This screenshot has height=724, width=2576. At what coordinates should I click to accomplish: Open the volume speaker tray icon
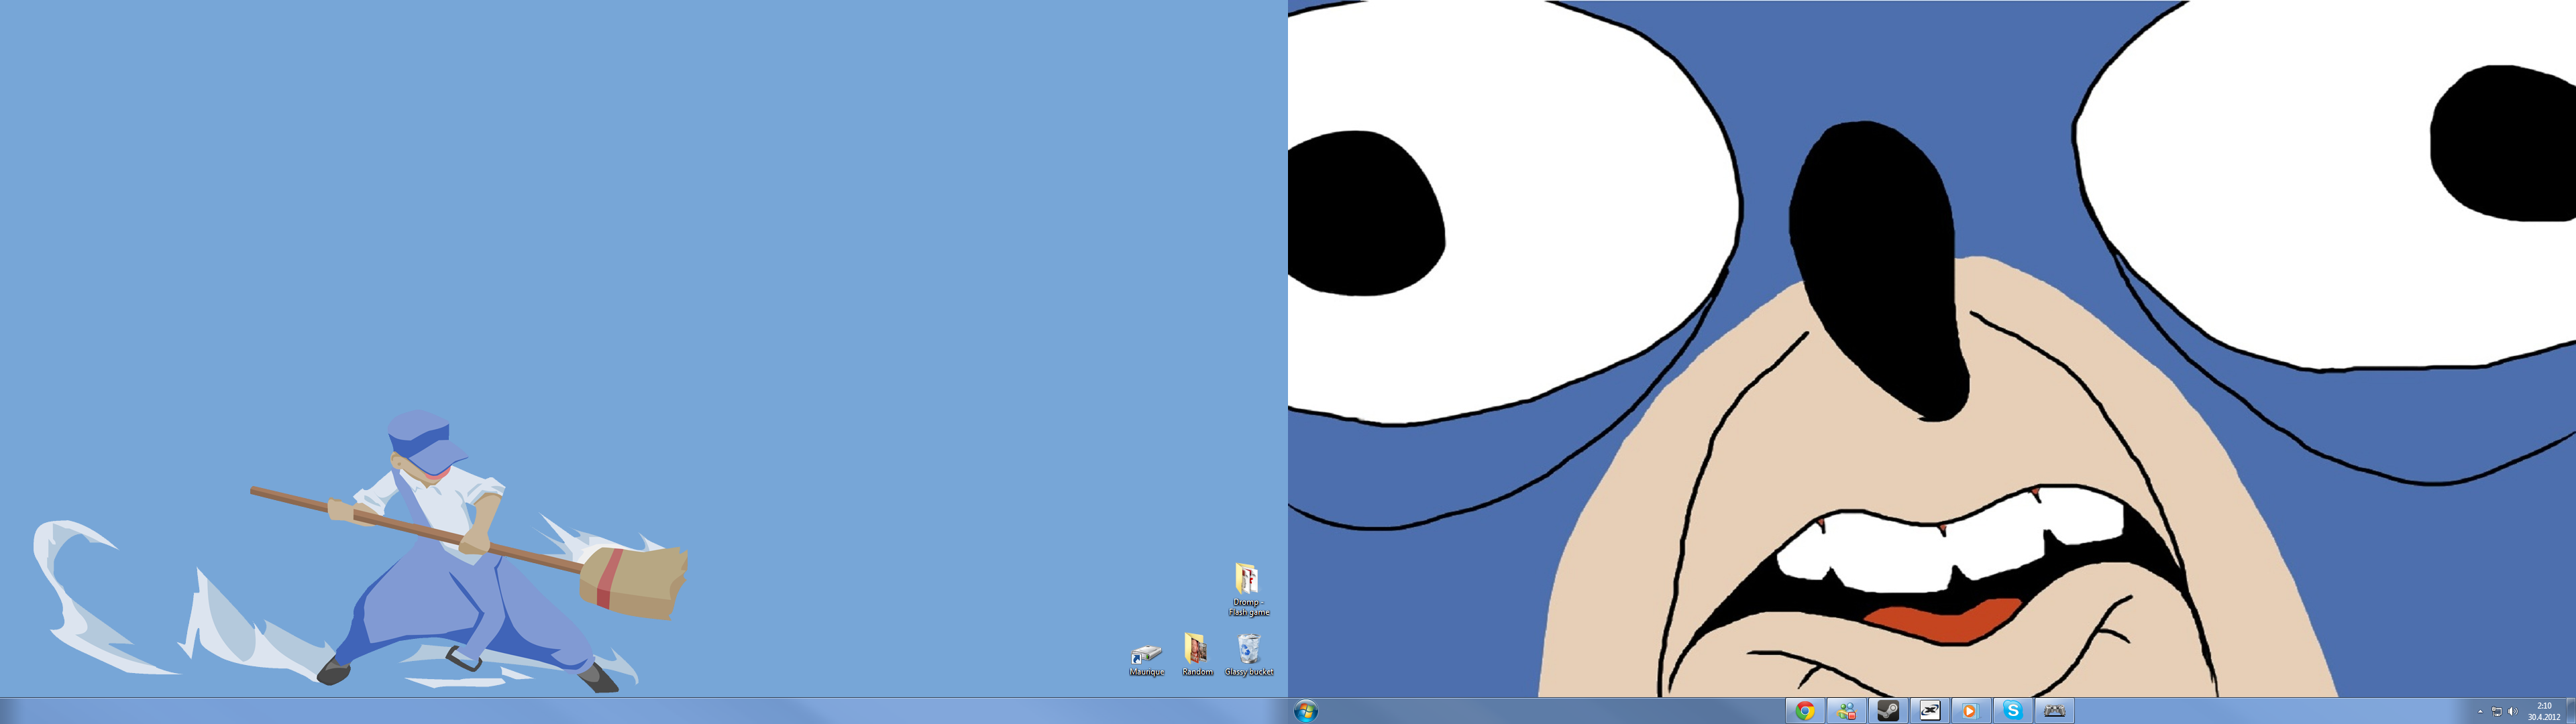(x=2512, y=712)
